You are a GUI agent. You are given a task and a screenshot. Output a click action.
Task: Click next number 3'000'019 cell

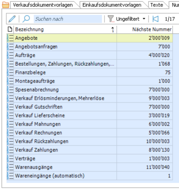pos(144,116)
